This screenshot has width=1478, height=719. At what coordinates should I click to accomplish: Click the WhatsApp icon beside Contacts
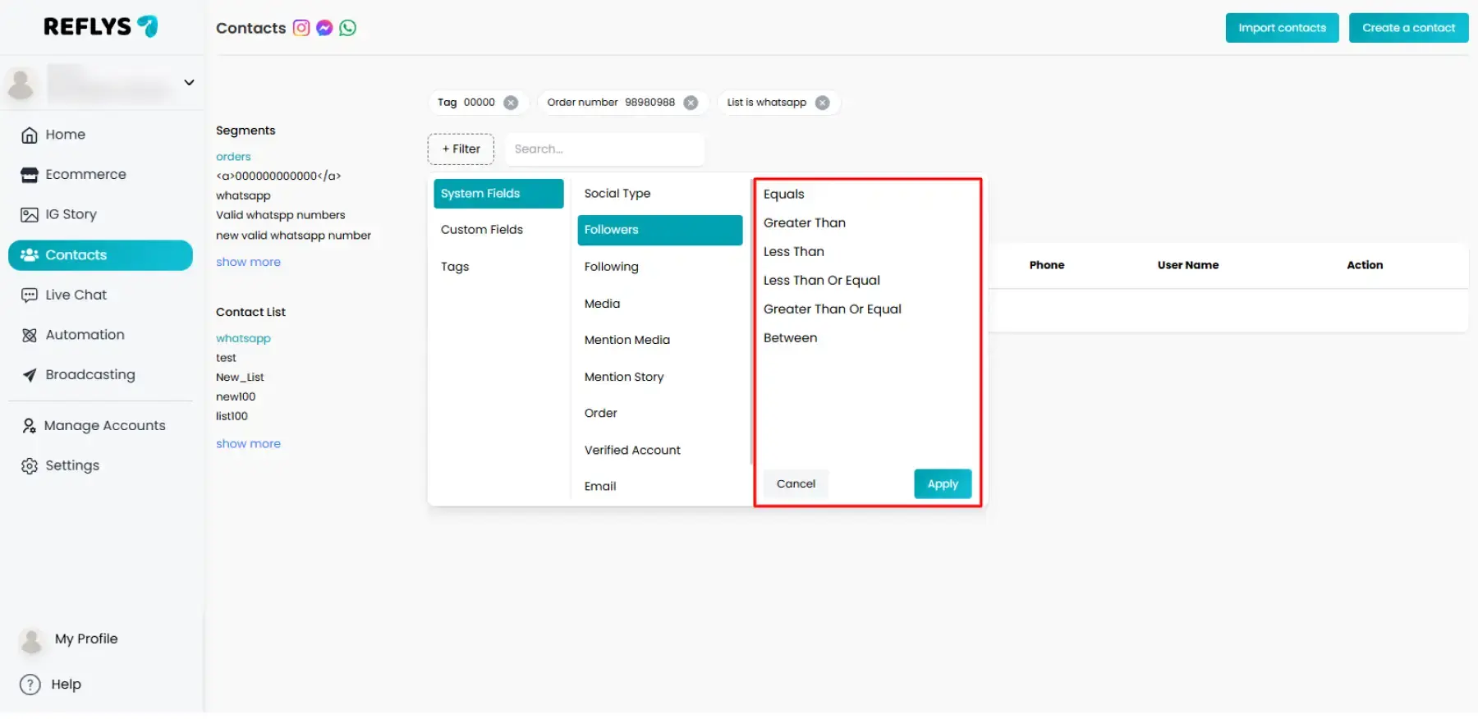[x=348, y=28]
